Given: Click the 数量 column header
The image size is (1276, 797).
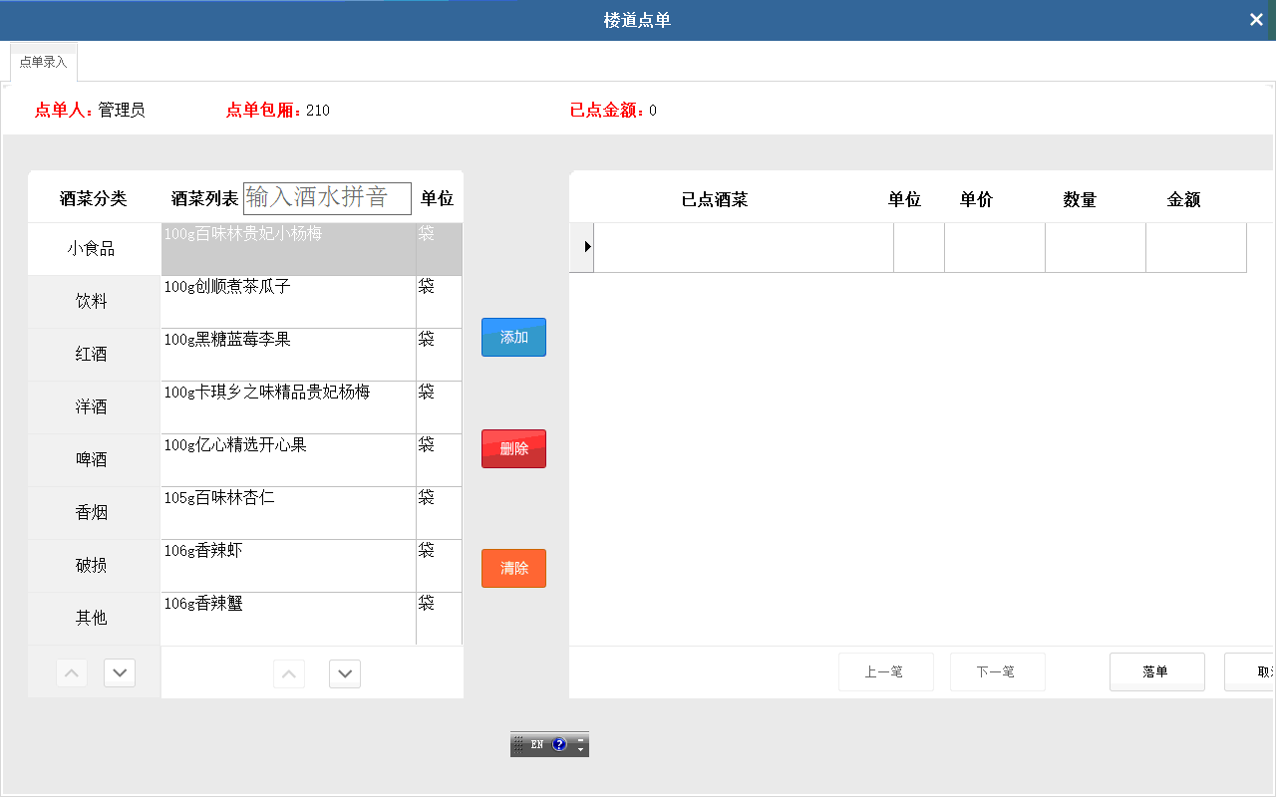Looking at the screenshot, I should tap(1080, 199).
